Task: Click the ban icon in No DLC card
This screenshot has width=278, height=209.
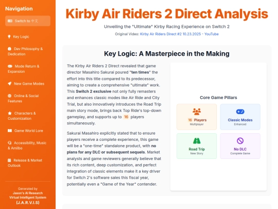Action: click(x=240, y=141)
